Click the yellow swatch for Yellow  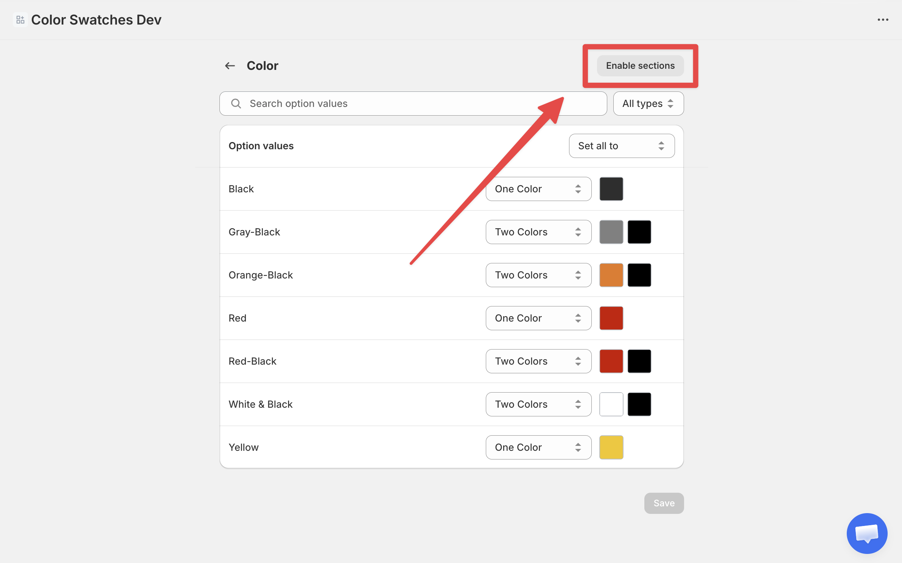point(611,447)
